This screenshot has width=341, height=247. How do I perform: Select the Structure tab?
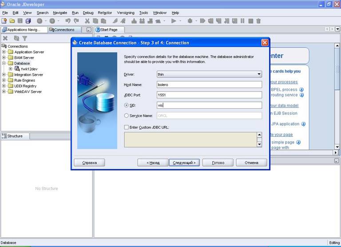[15, 136]
